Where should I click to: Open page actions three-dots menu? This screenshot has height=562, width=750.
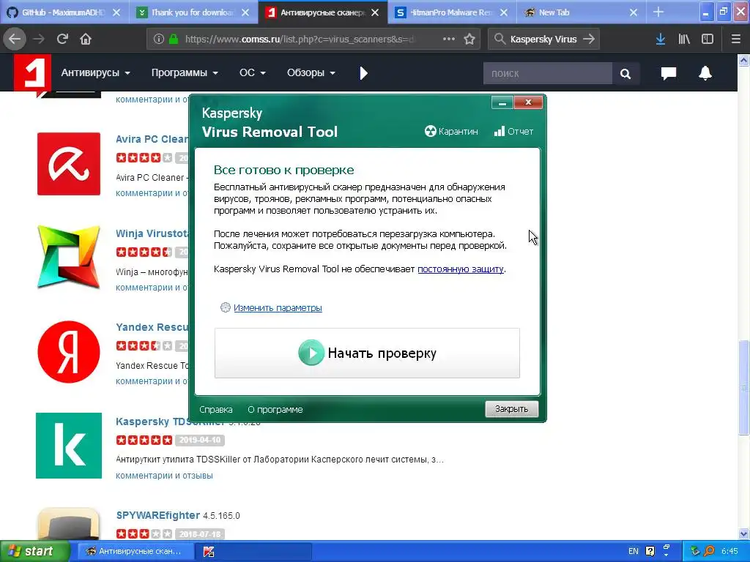[x=449, y=39]
